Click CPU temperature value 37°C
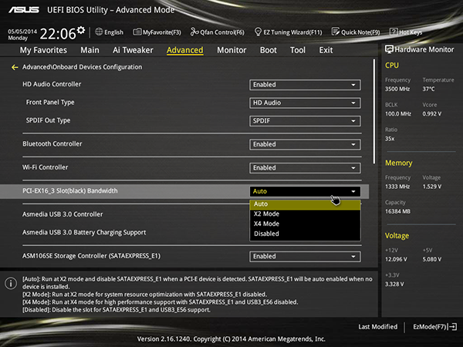This screenshot has height=347, width=463. [x=428, y=89]
